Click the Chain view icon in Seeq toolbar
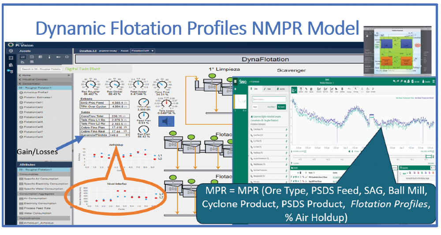The width and height of the screenshot is (441, 235). [306, 90]
